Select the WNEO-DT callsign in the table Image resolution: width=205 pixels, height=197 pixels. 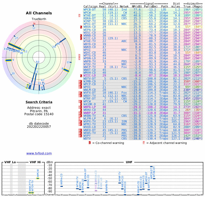(x=89, y=130)
